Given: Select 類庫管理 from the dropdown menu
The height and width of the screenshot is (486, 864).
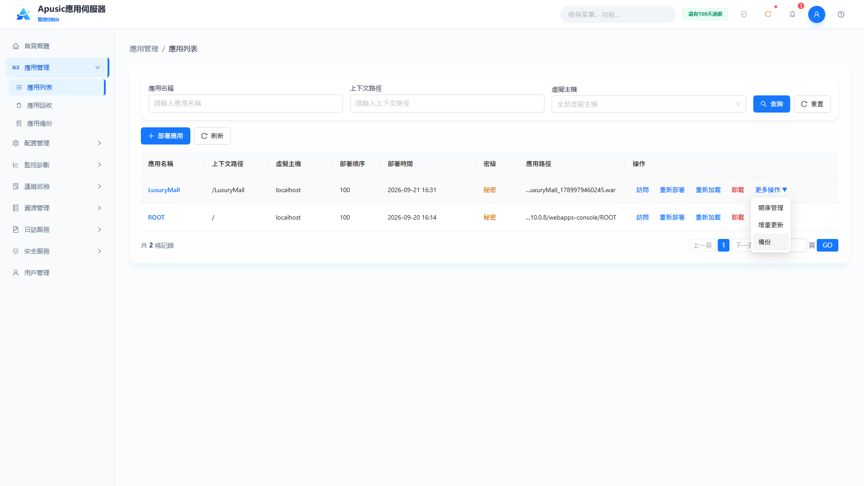Looking at the screenshot, I should point(770,208).
